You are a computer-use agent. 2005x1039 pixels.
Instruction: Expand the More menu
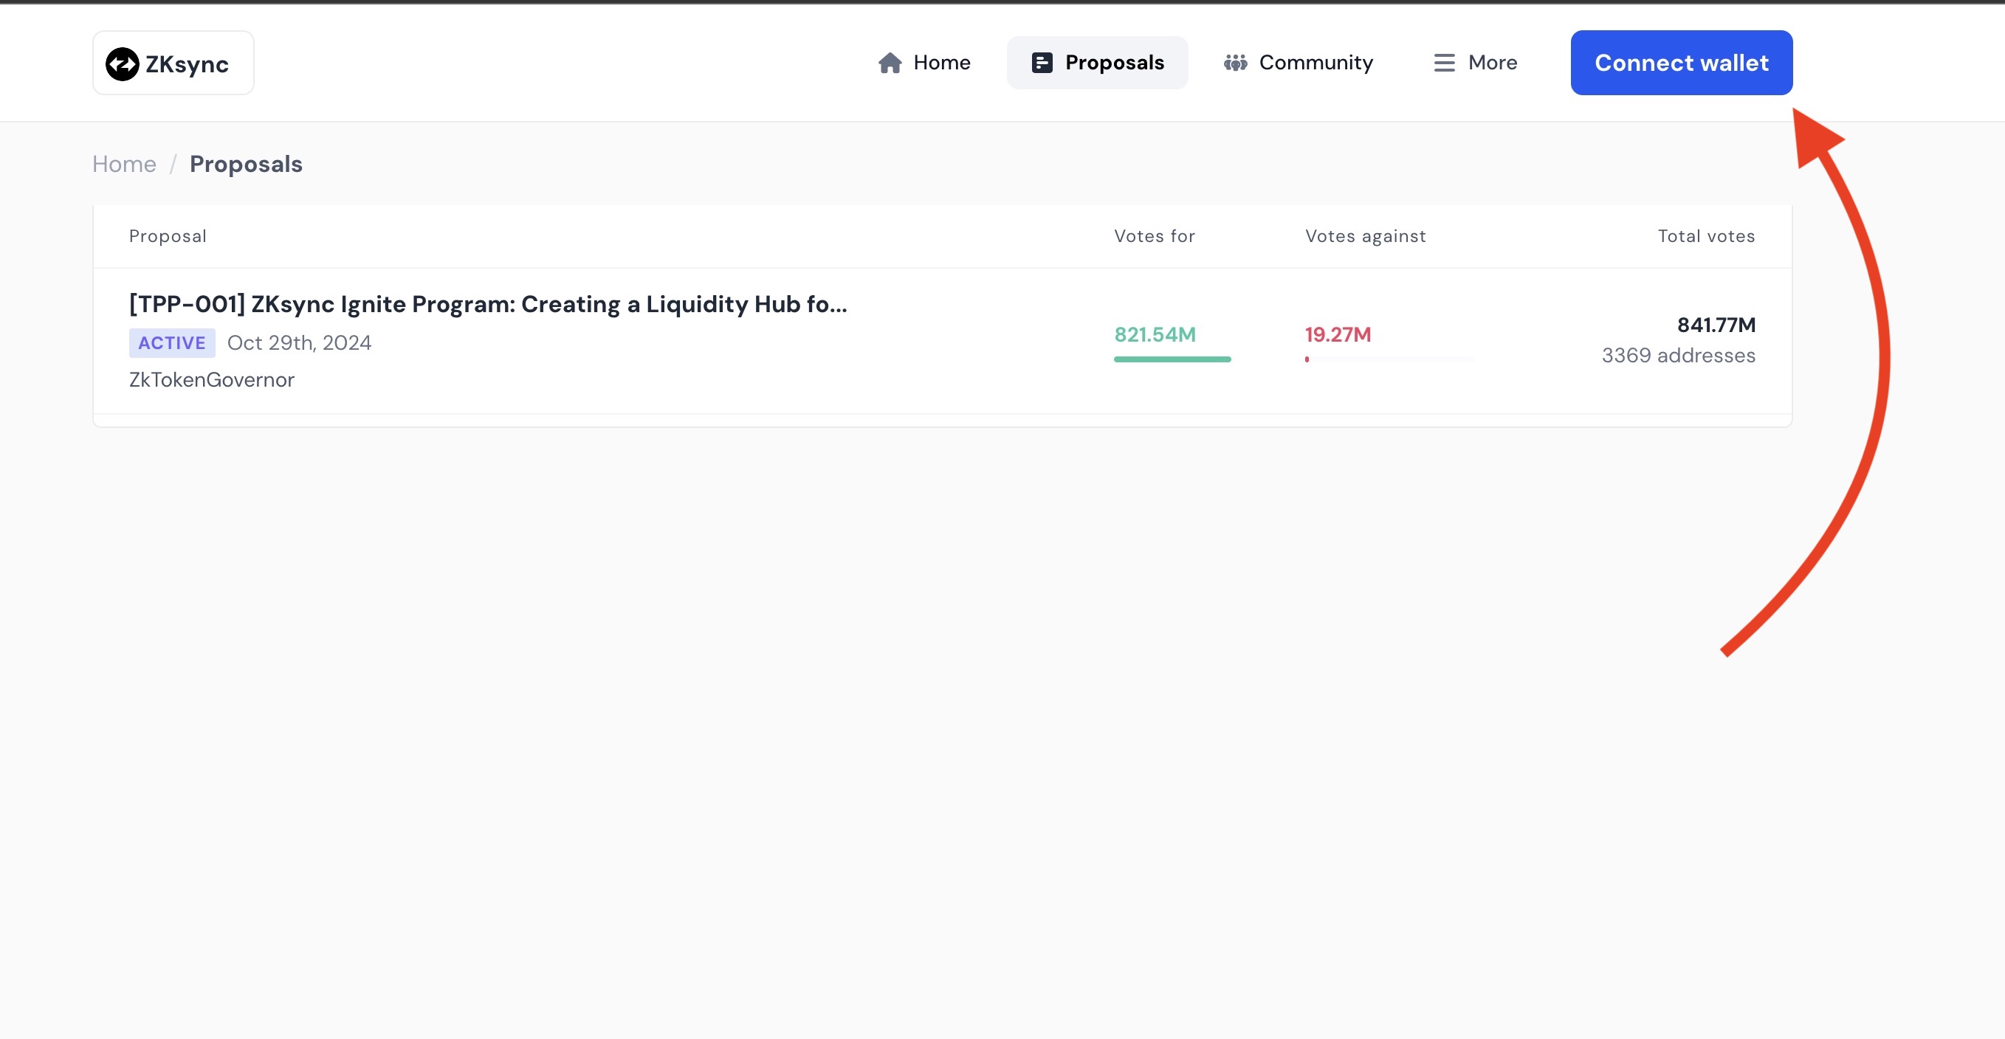click(x=1475, y=63)
